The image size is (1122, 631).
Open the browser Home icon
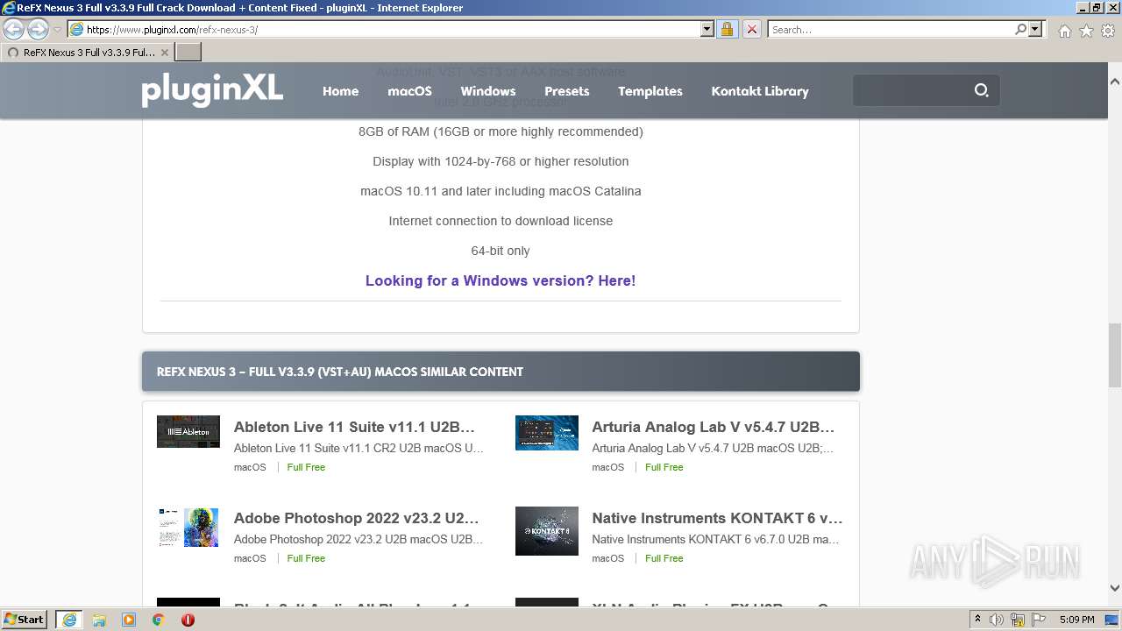(x=1064, y=31)
